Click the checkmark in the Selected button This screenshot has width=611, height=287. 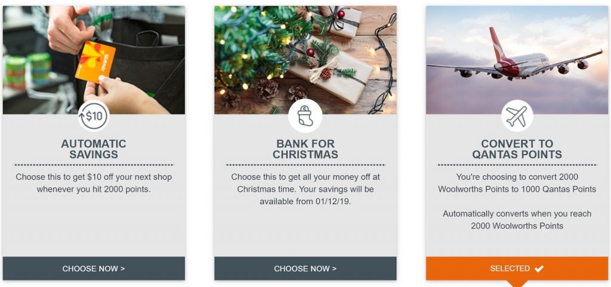coord(539,269)
